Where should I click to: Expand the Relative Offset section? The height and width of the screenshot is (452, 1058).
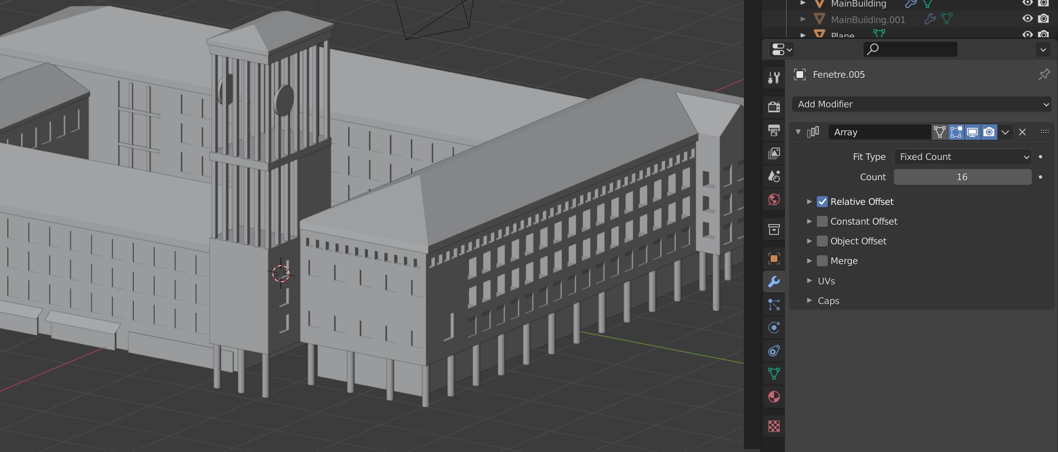[809, 202]
